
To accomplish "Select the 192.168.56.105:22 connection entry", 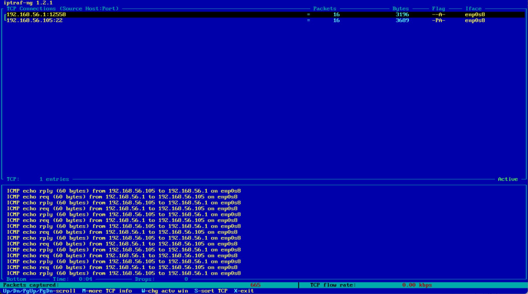I will pos(34,20).
